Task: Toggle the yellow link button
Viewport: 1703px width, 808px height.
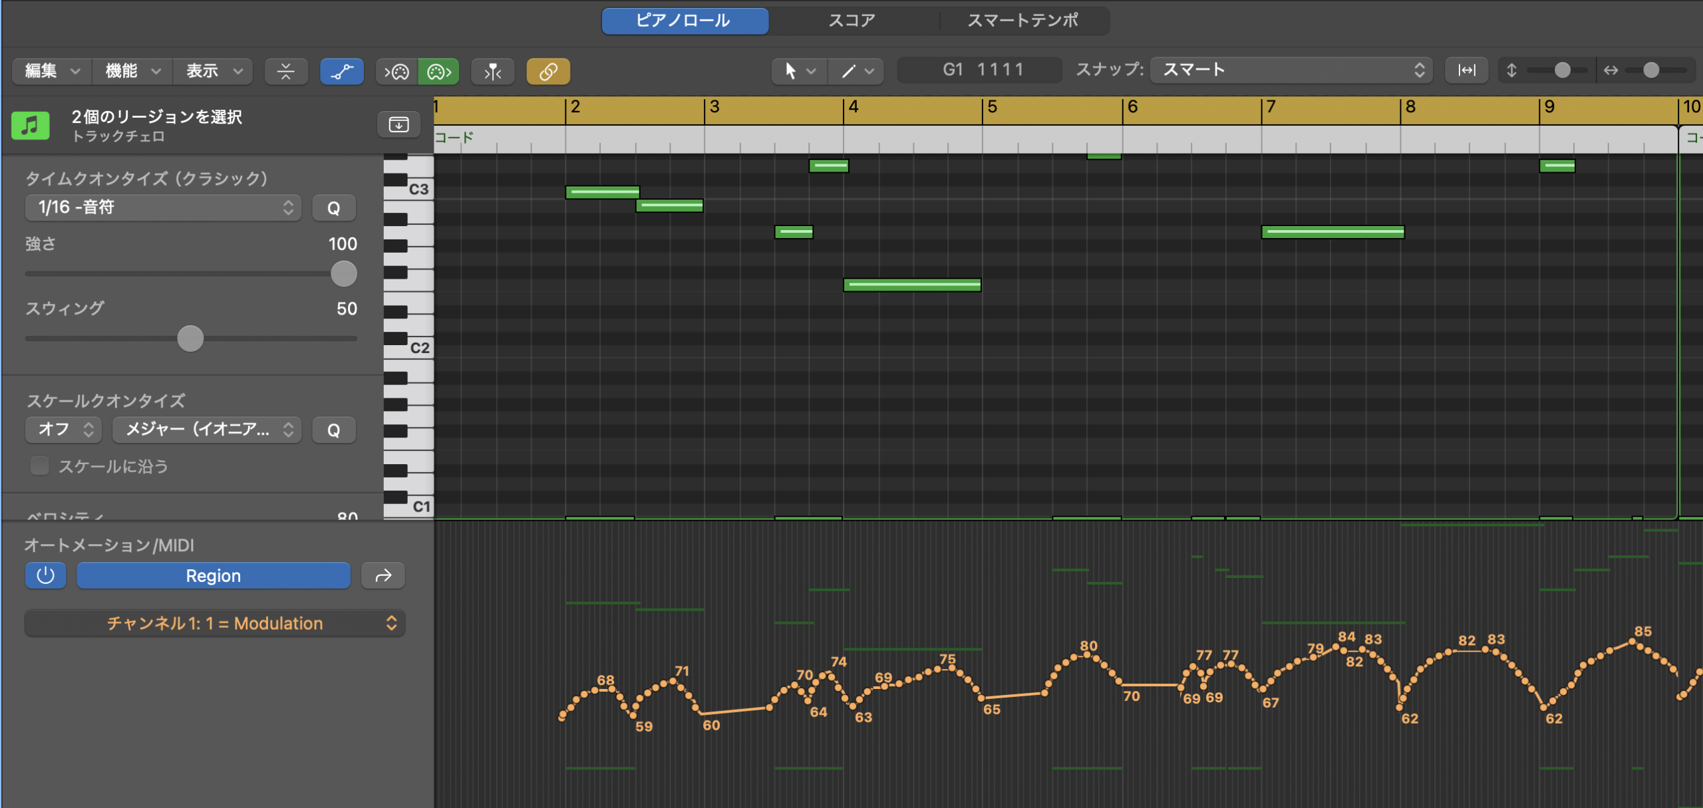Action: (548, 71)
